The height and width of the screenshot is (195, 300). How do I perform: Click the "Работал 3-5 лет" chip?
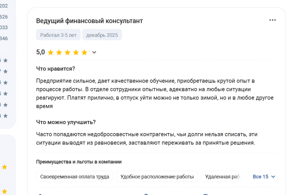58,35
